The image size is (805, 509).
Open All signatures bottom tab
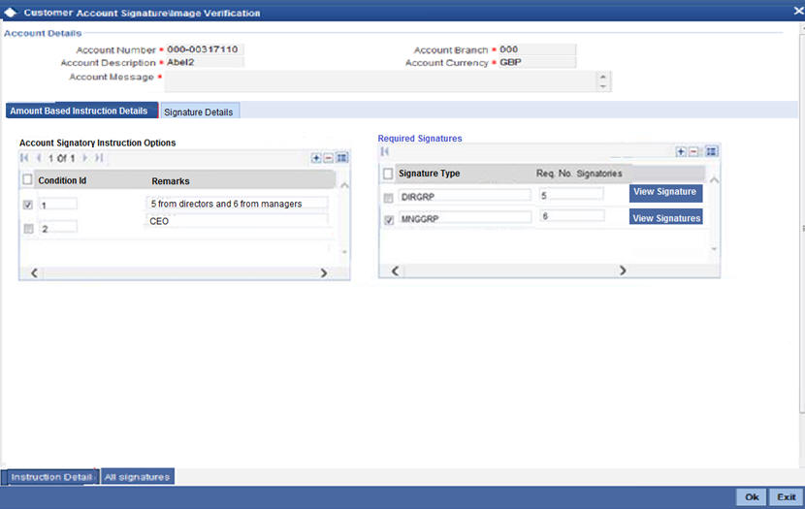click(x=138, y=477)
